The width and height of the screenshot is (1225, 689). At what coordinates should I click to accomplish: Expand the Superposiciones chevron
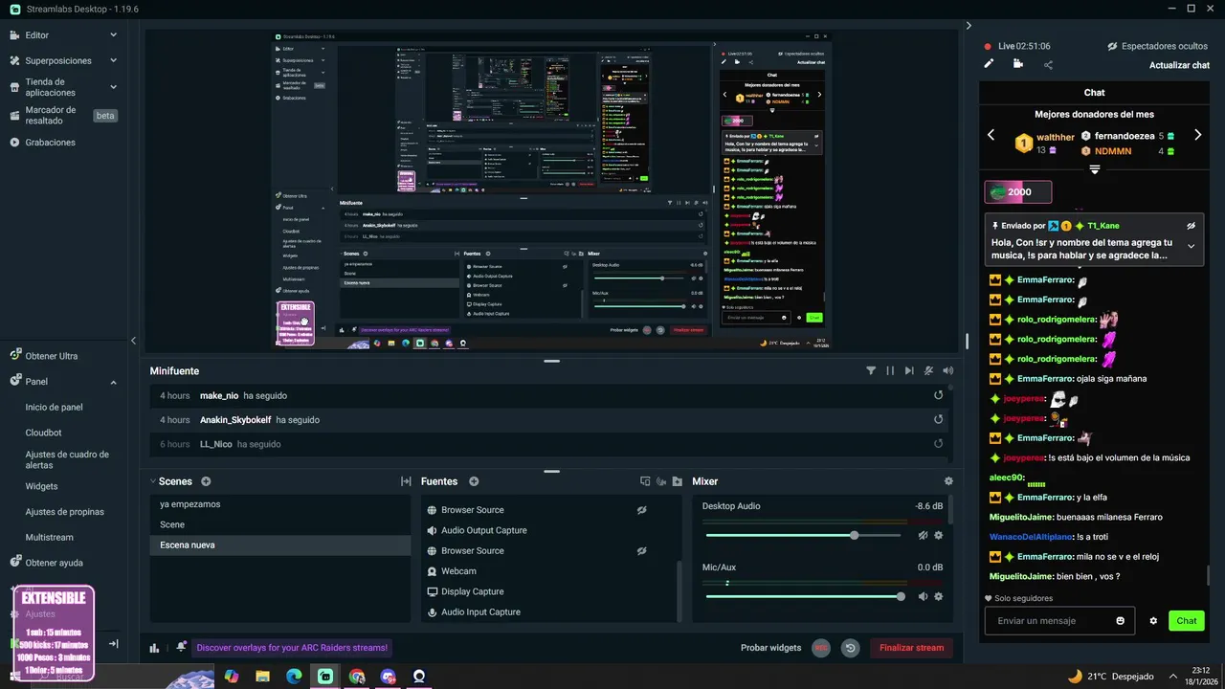(113, 60)
